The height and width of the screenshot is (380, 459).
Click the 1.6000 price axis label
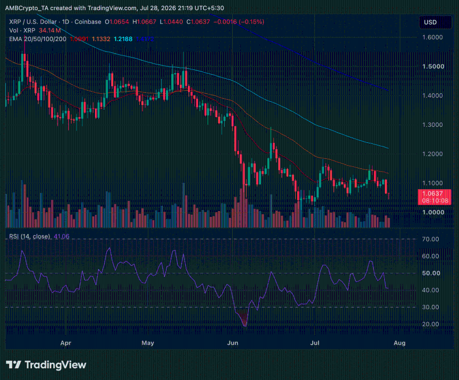[432, 37]
